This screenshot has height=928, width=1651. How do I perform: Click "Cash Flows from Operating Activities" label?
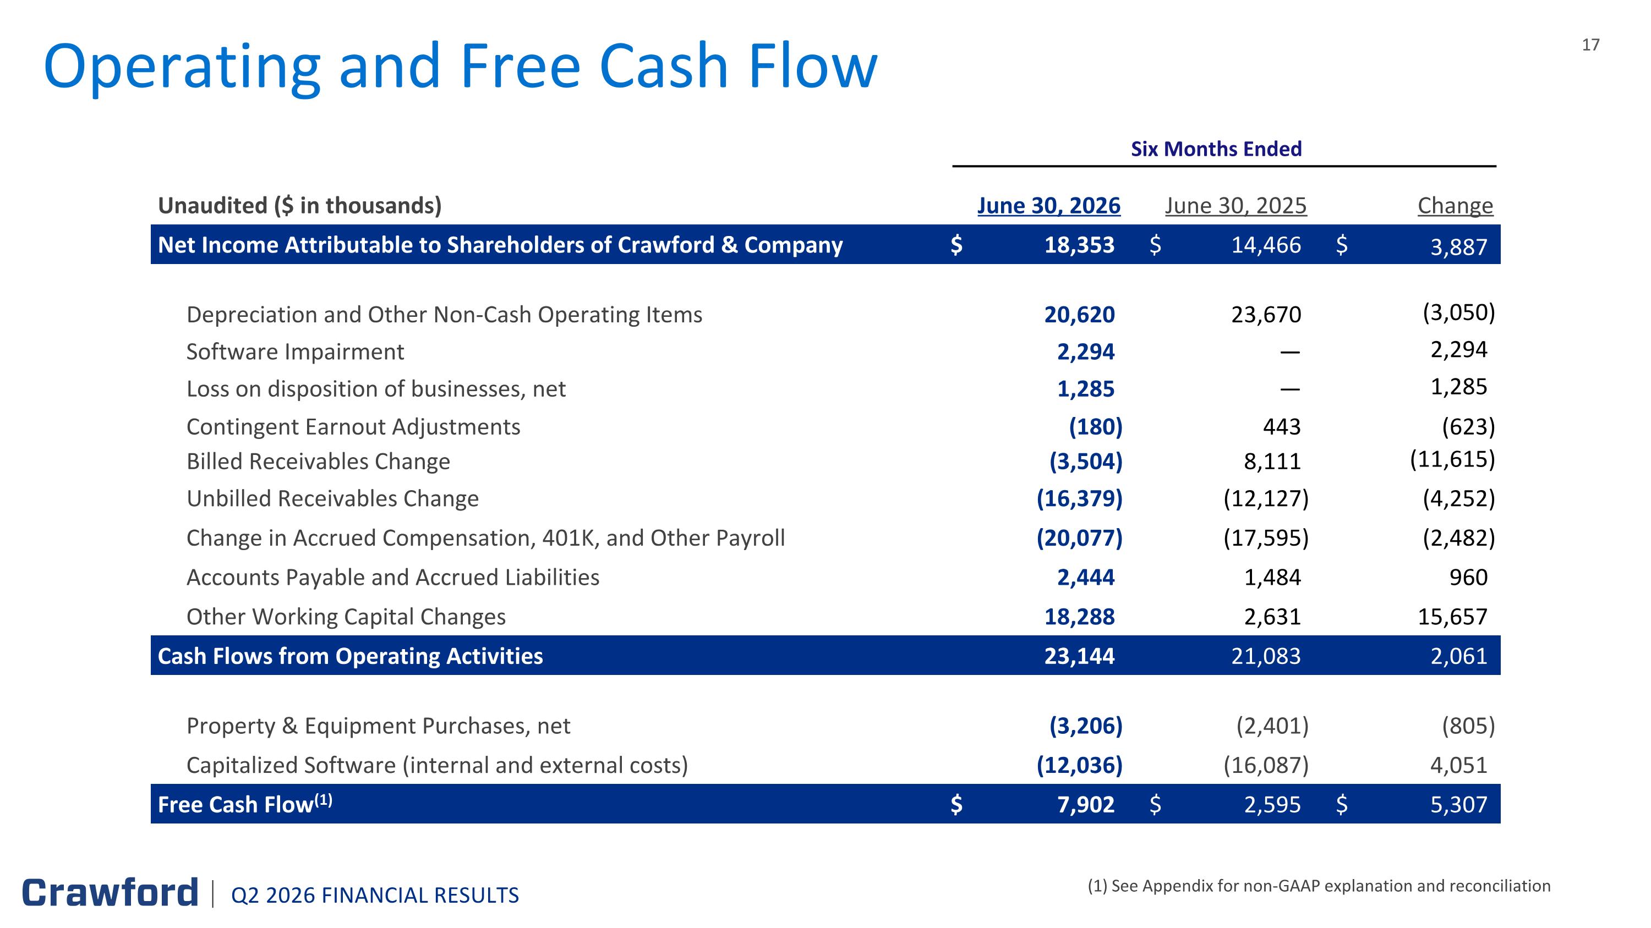click(x=351, y=656)
